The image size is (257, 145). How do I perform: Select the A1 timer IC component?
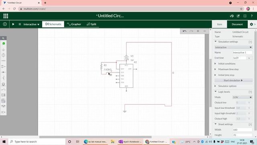[126, 76]
